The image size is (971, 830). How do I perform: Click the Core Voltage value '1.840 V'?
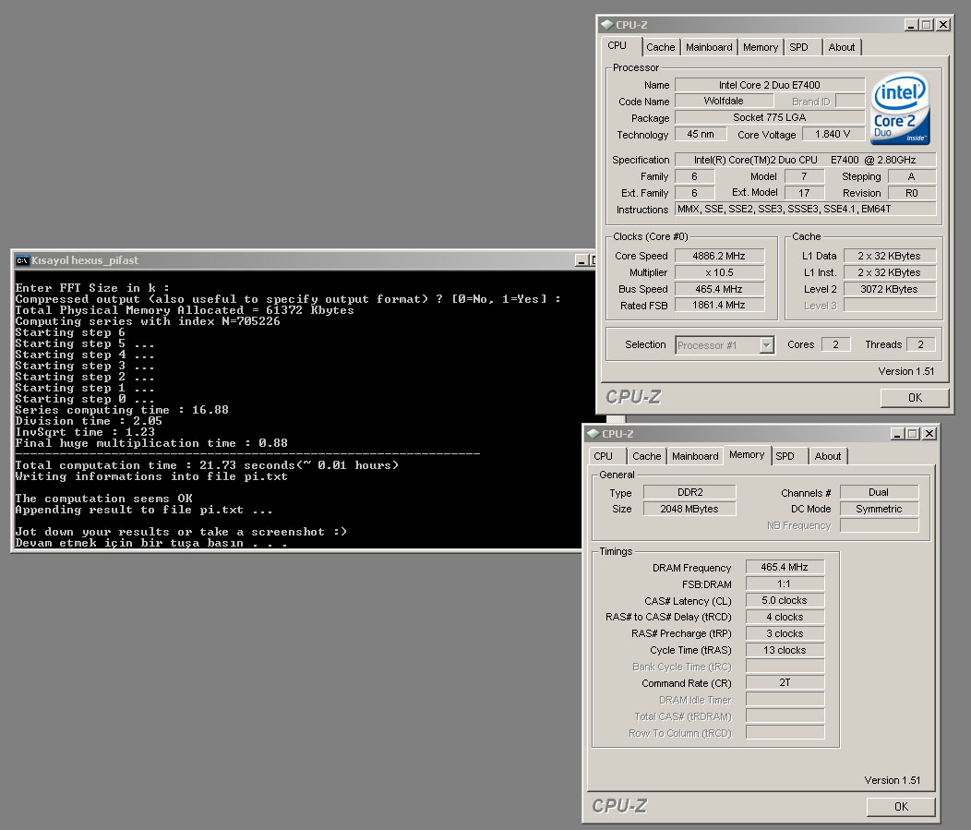(833, 134)
